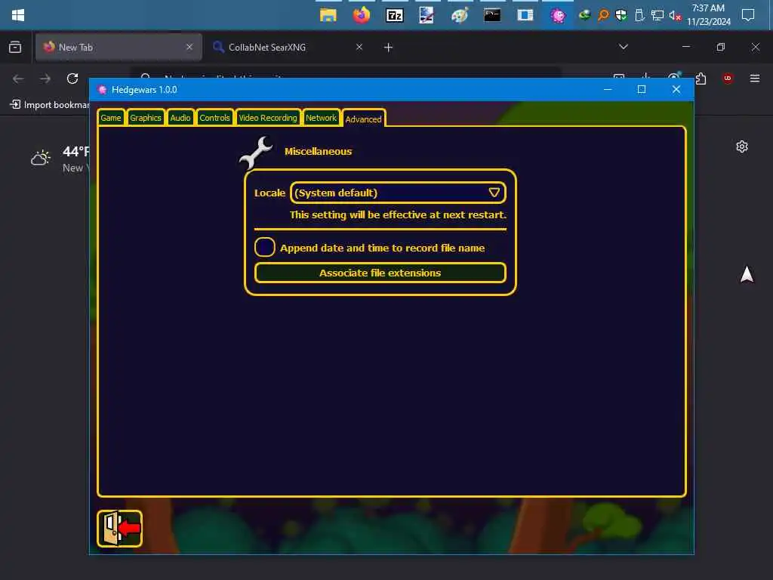Open the image editor taskbar icon next to 7-Zip
The height and width of the screenshot is (580, 773).
427,15
